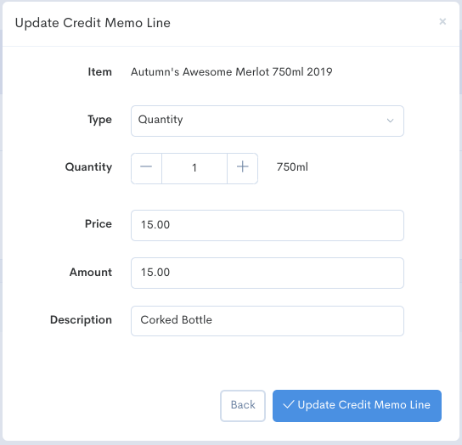Click into the Price field
Screen dimensions: 462x445
click(x=268, y=225)
